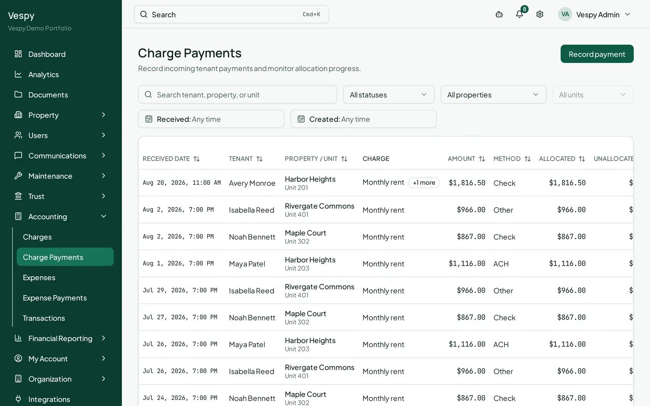The height and width of the screenshot is (406, 650).
Task: Open the All statuses dropdown
Action: tap(389, 95)
